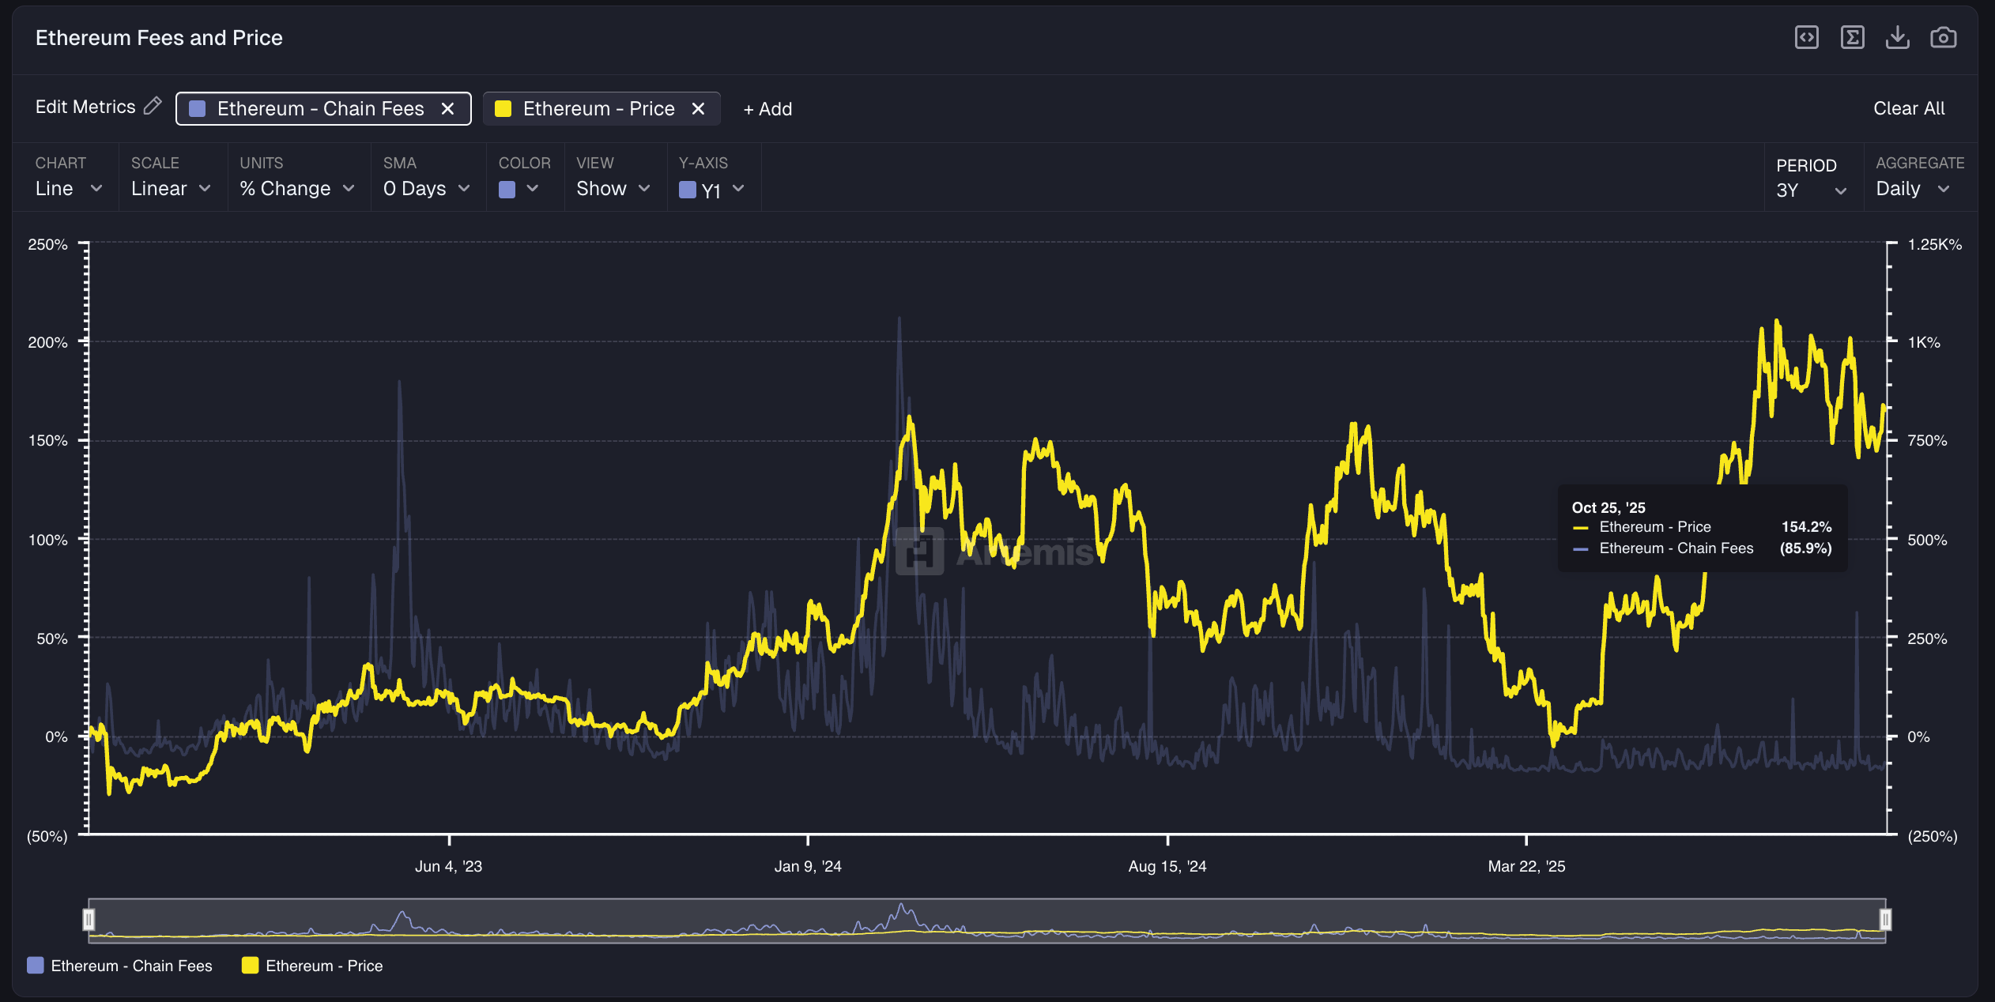Remove Ethereum - Price metric chip
1995x1002 pixels.
698,108
